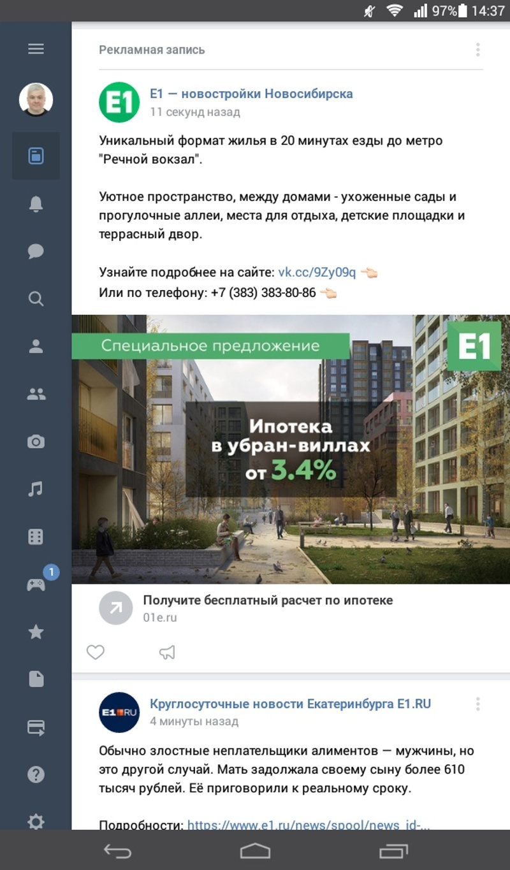Open search magnifier in sidebar
Viewport: 510px width, 870px height.
(x=36, y=298)
